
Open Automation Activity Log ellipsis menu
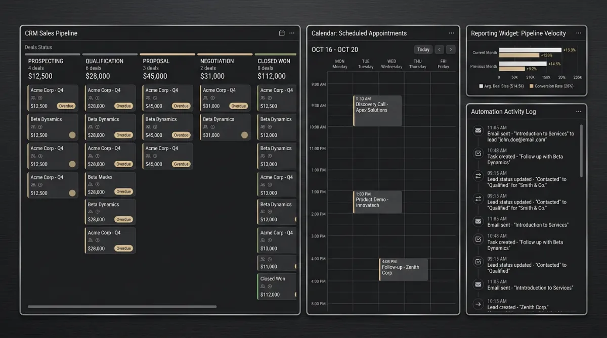(579, 112)
